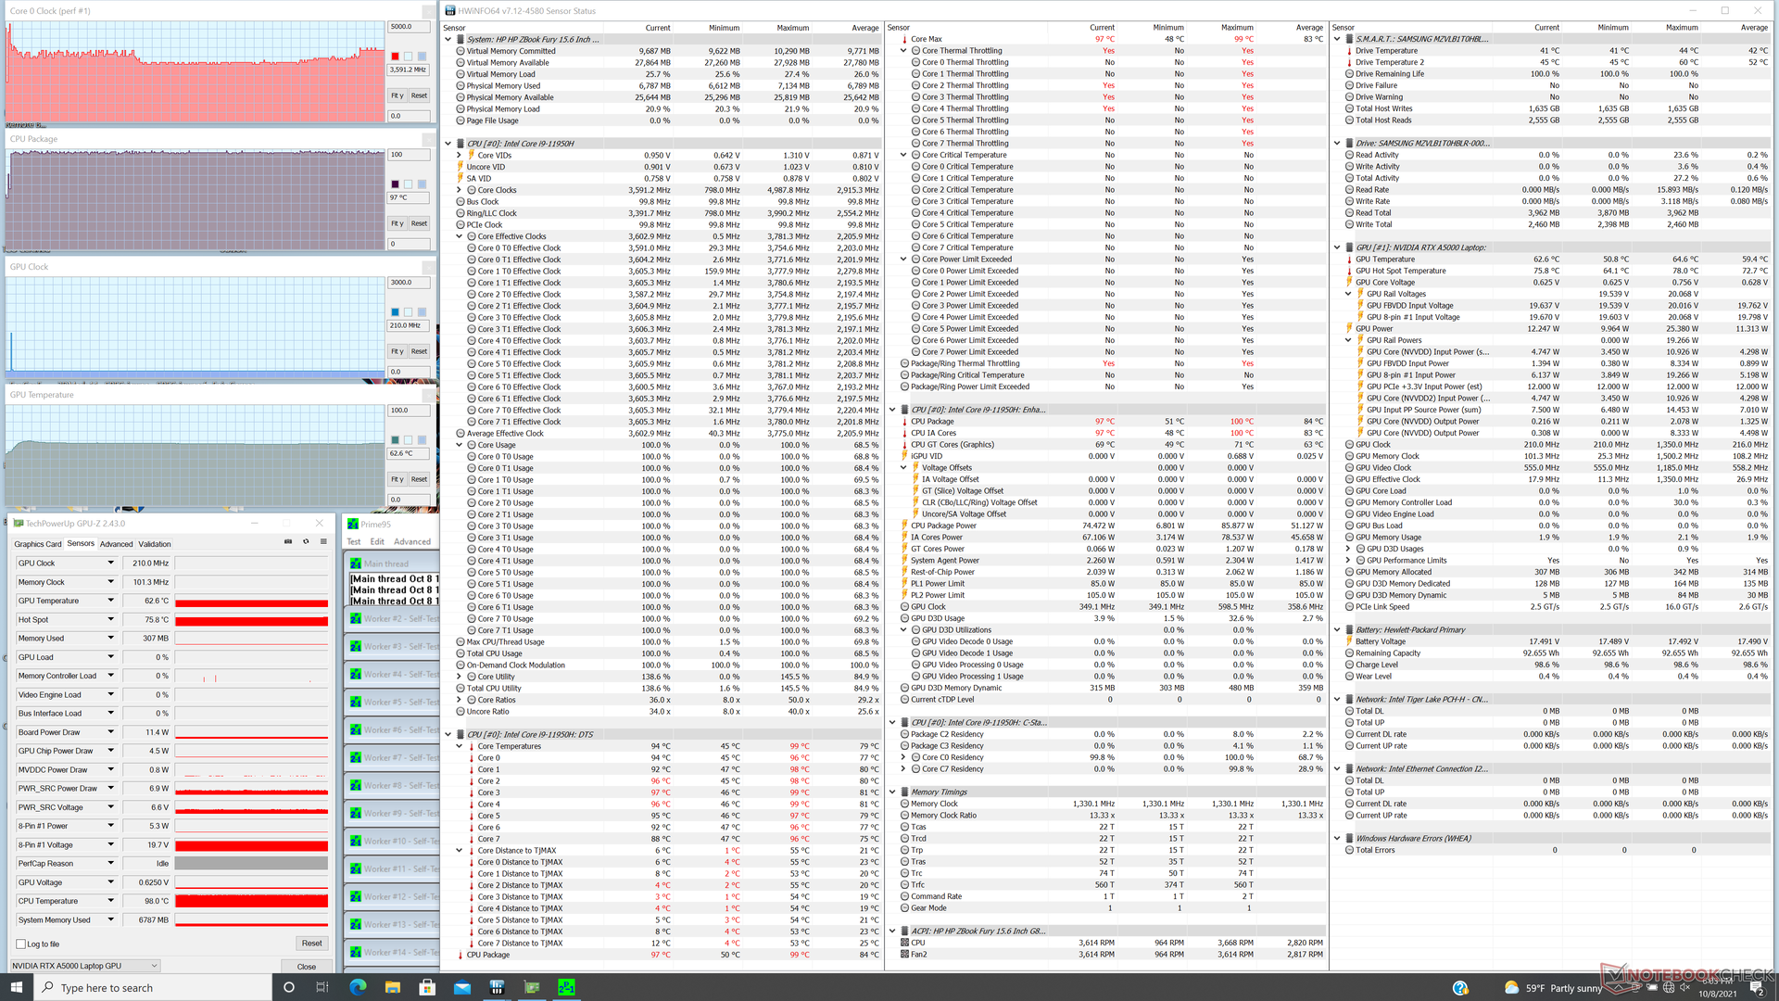
Task: Enable Log to file checkbox
Action: (x=21, y=944)
